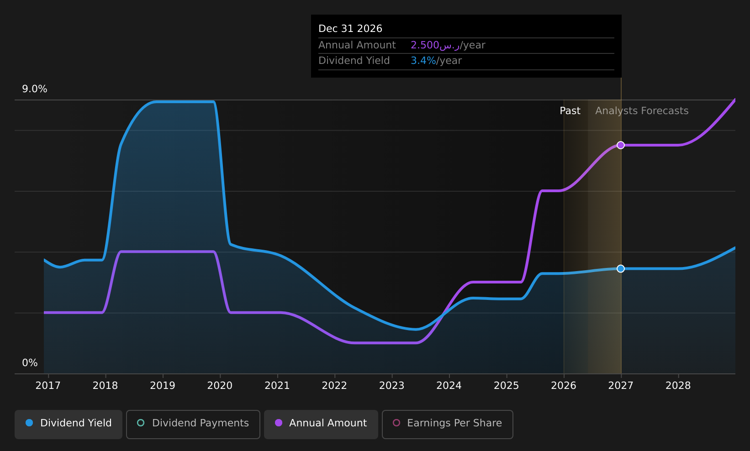
Task: Click the 2027 x-axis label
Action: tap(621, 386)
